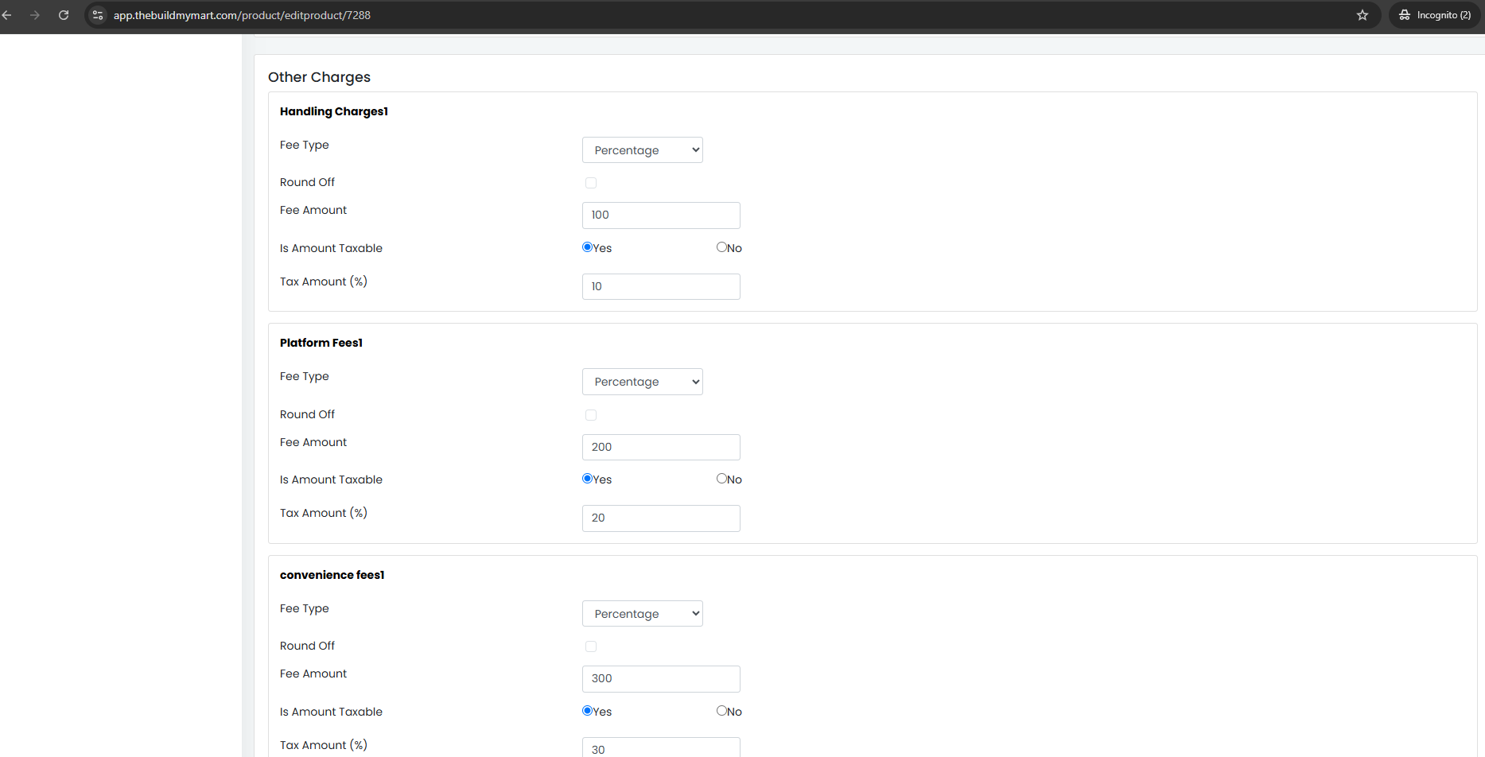Click the address bar URL

coord(242,15)
